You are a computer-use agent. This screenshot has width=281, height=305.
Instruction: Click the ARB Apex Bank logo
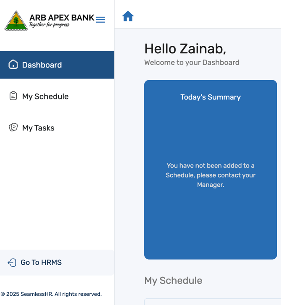pyautogui.click(x=16, y=21)
